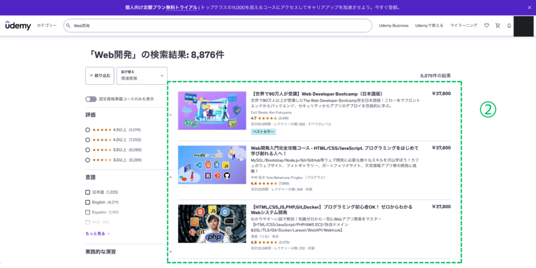Open Web開発入門完全攻略コース thumbnail
536x268 pixels.
[x=212, y=165]
